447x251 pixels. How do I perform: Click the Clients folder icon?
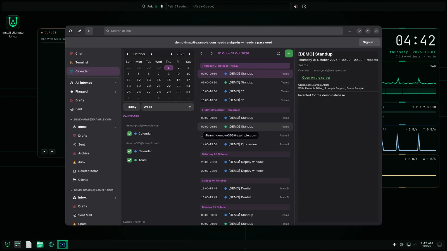[75, 180]
